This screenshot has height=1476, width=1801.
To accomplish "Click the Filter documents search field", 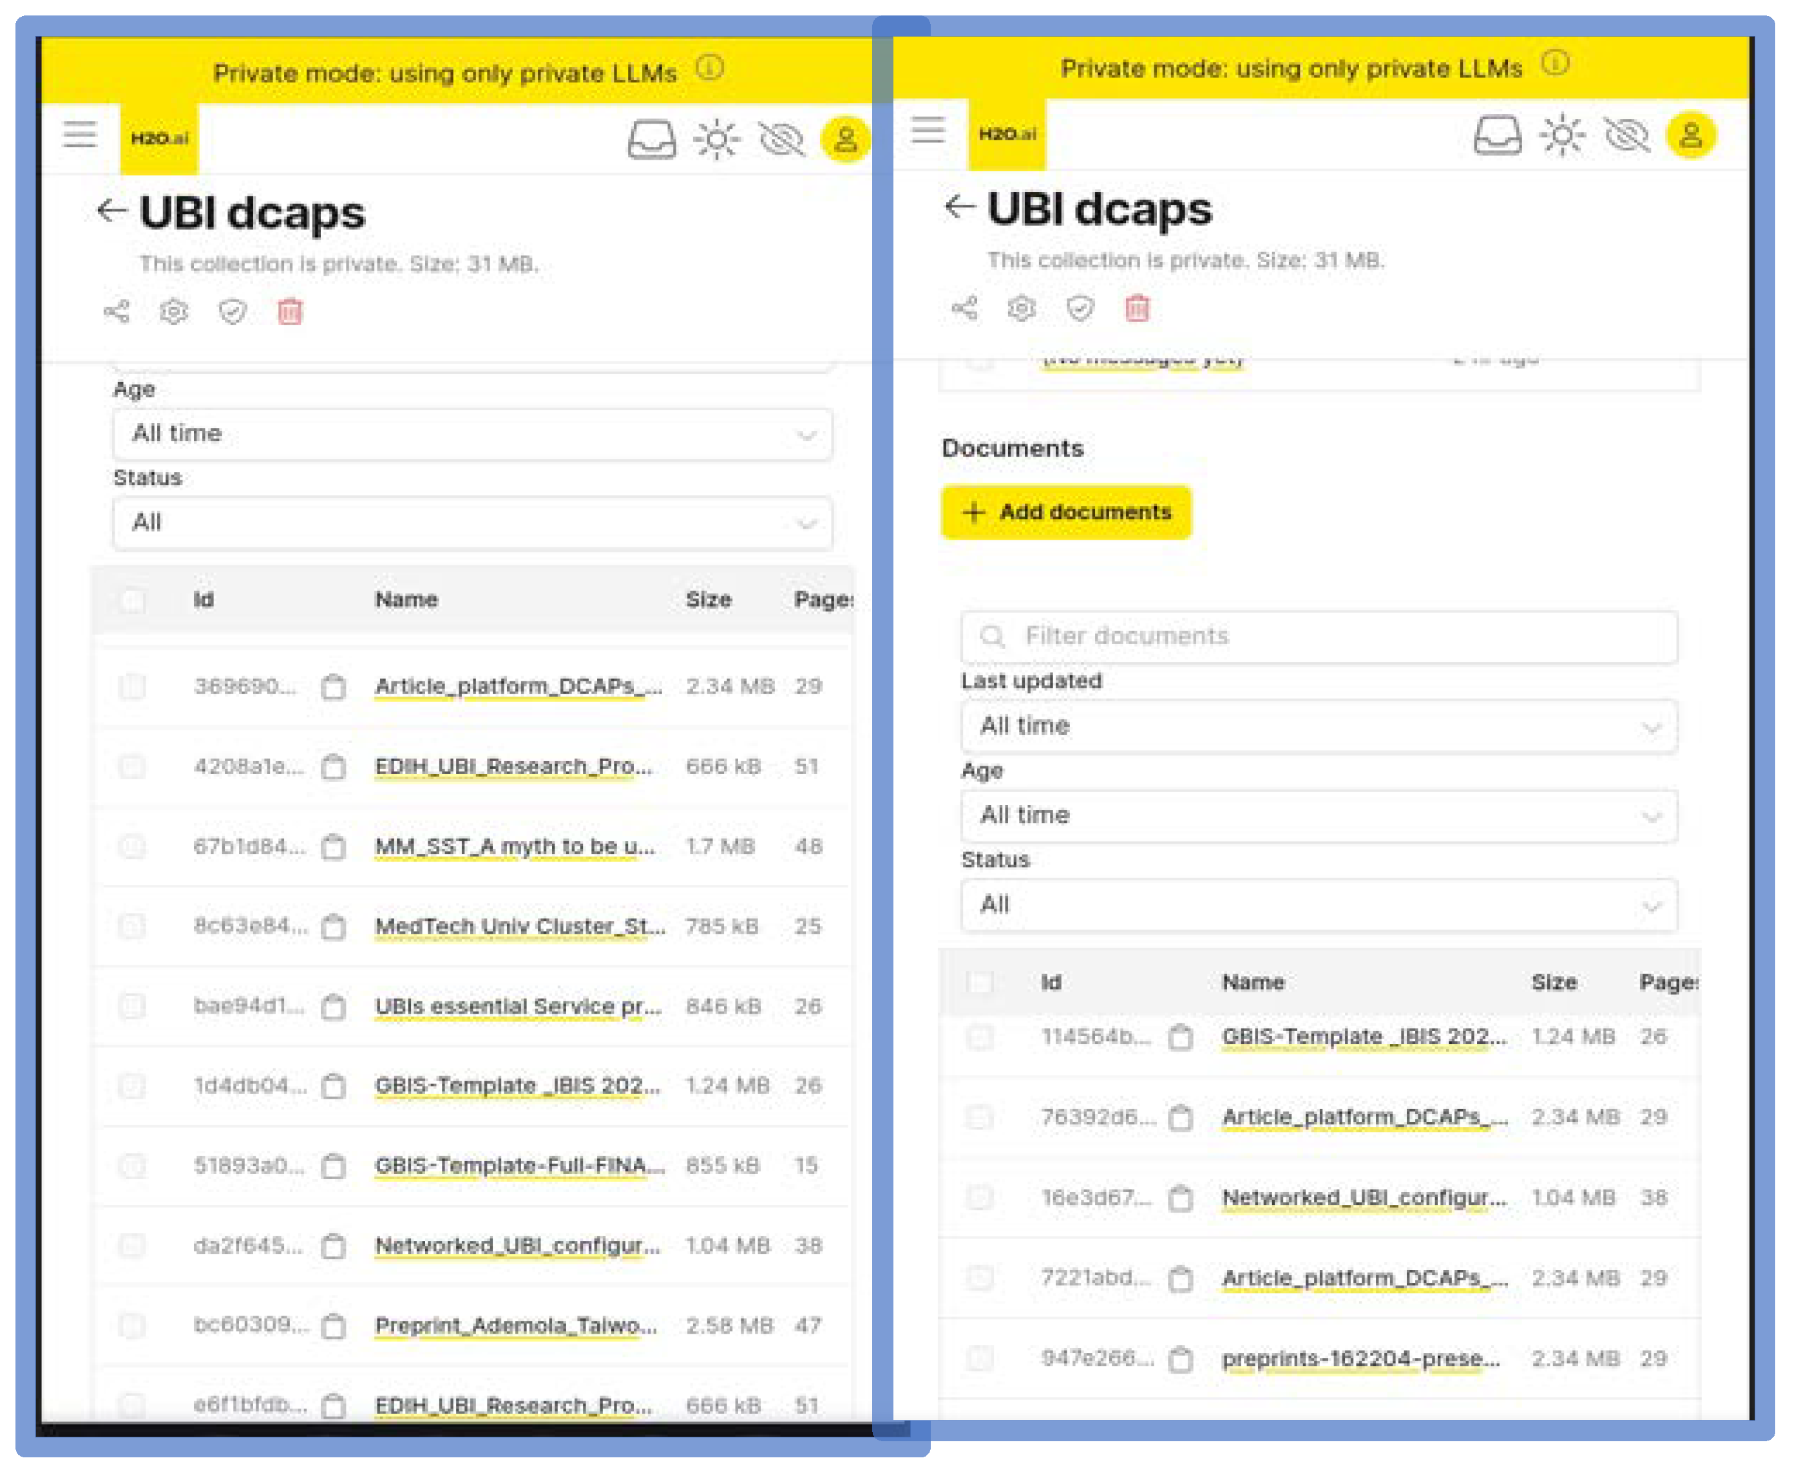I will [x=1319, y=637].
